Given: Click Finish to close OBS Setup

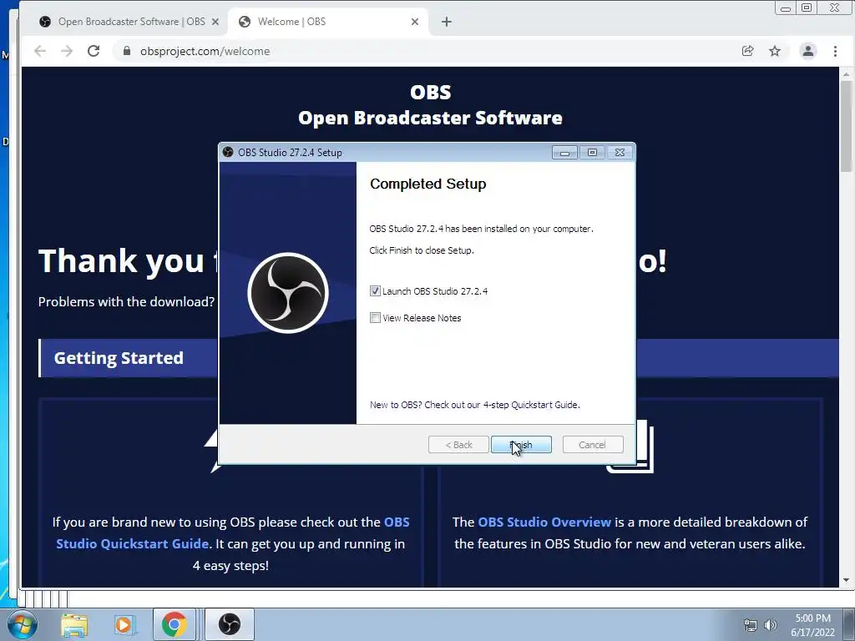Looking at the screenshot, I should click(521, 445).
